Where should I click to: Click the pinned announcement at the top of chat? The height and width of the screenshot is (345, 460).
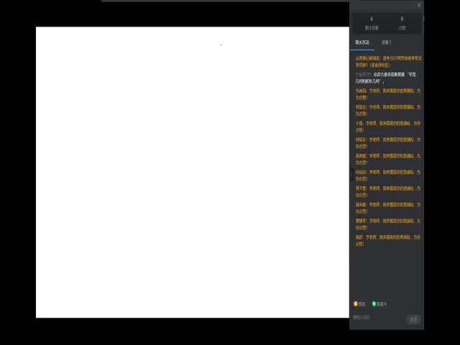(387, 60)
